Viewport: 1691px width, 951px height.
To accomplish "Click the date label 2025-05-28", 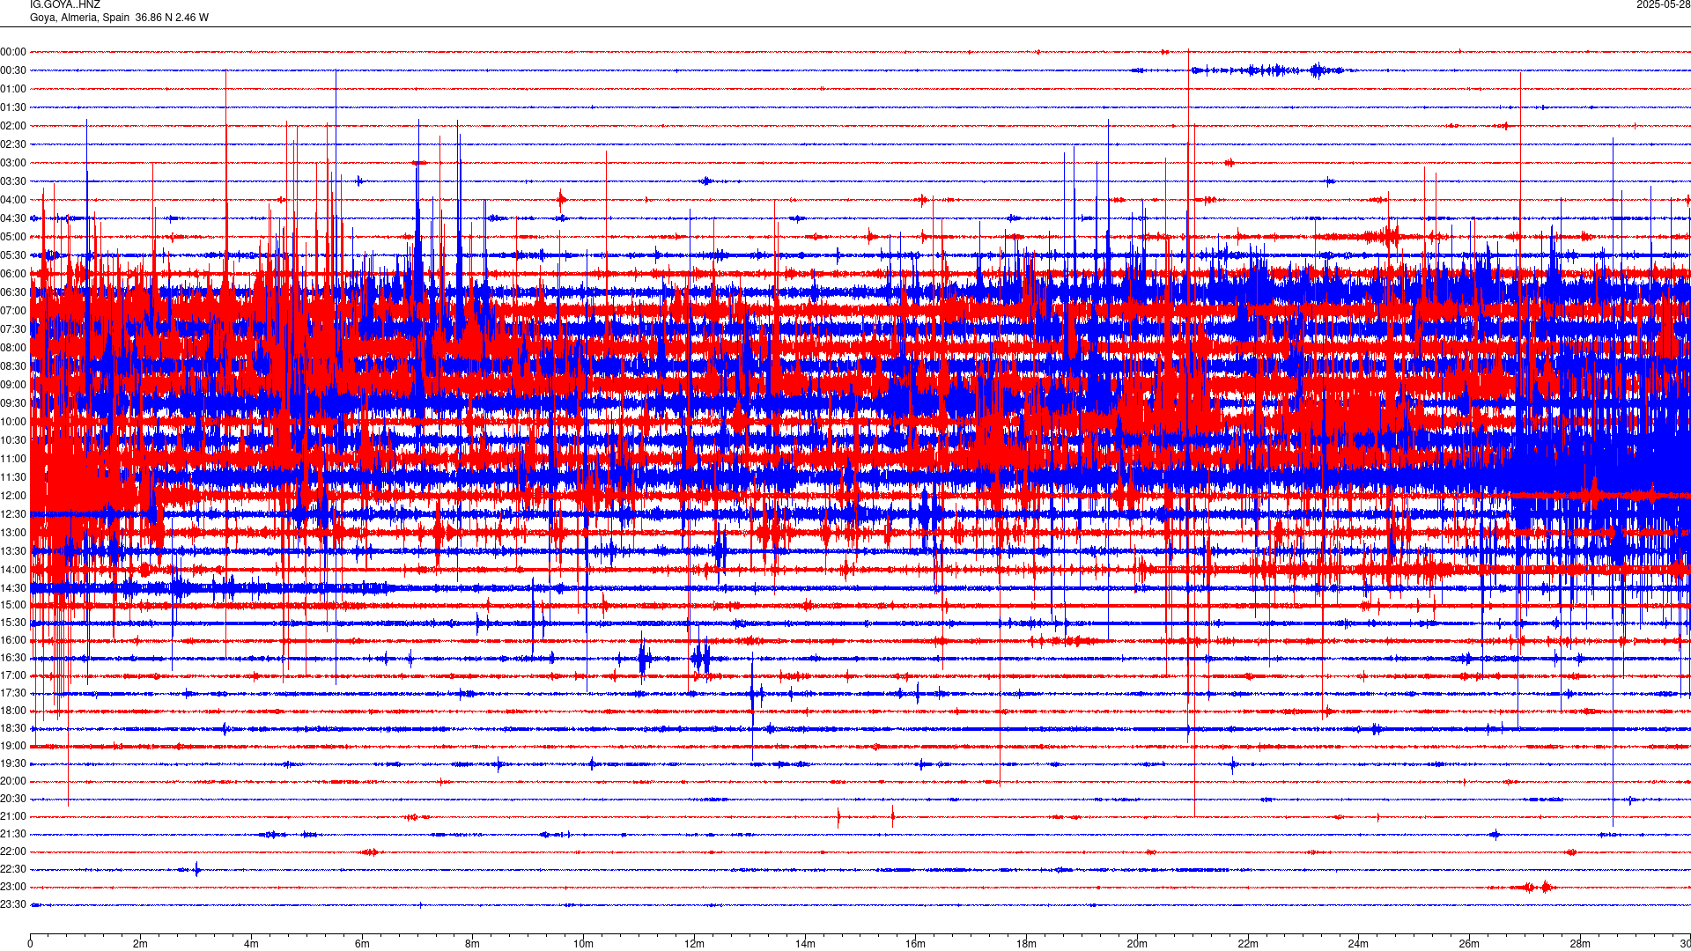I will pos(1664,4).
